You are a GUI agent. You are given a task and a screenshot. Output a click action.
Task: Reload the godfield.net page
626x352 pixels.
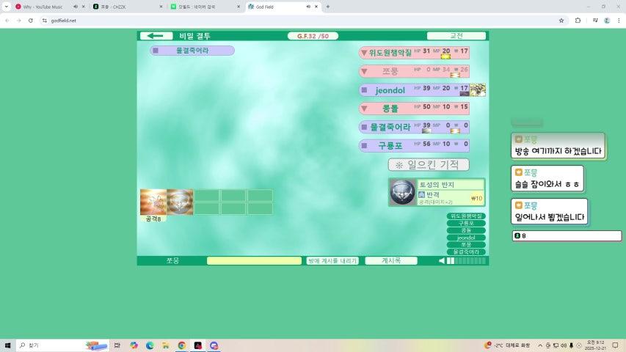click(31, 21)
